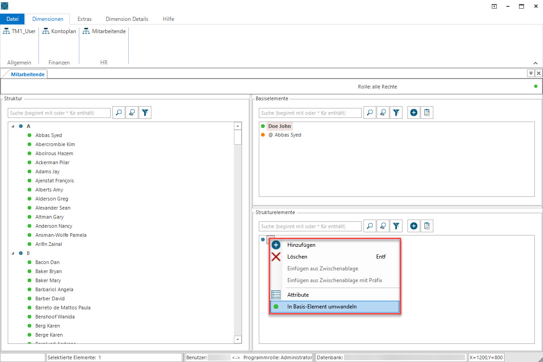
Task: Select A node in the Struktur tree
Action: tap(29, 126)
